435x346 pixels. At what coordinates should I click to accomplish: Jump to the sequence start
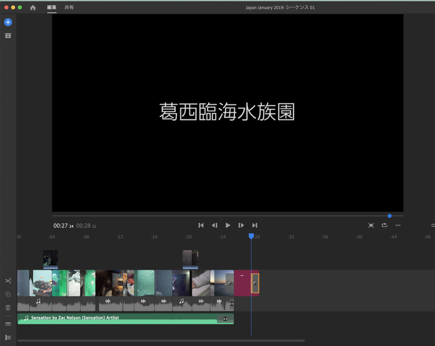point(201,225)
